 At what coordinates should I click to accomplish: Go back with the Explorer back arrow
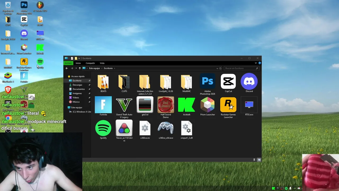tap(67, 68)
